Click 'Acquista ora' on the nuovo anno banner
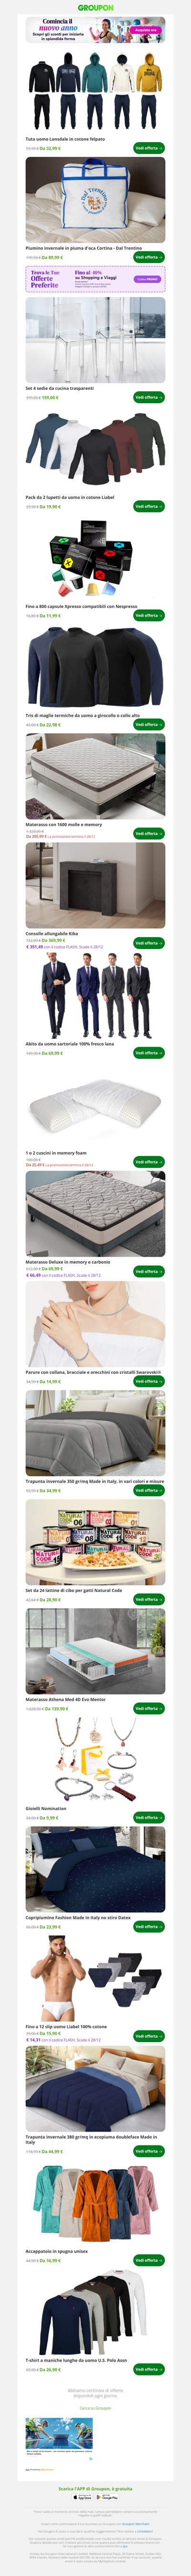The image size is (191, 2576). [x=146, y=30]
